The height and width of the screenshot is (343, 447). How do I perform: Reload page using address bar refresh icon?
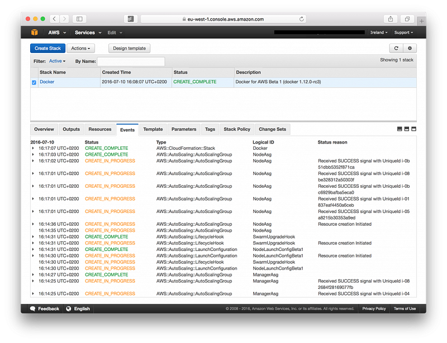pyautogui.click(x=301, y=19)
